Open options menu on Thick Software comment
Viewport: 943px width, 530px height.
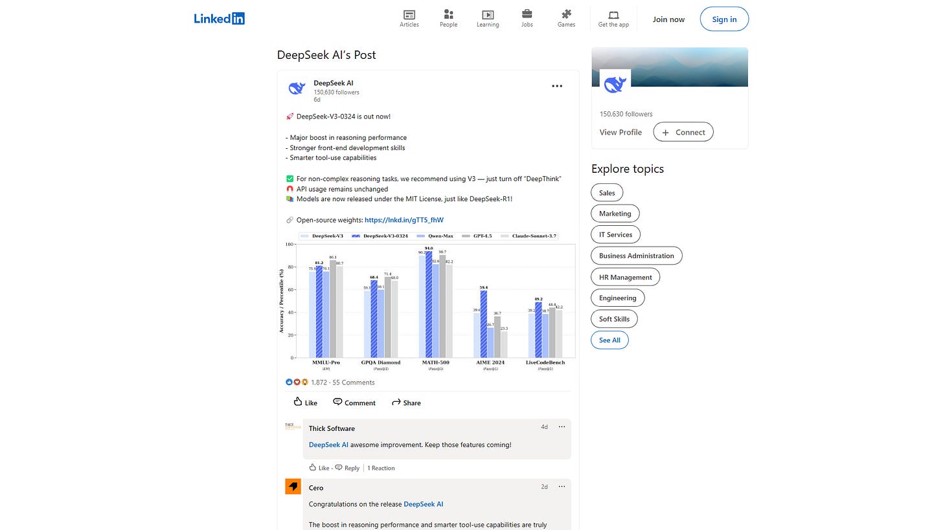(562, 427)
